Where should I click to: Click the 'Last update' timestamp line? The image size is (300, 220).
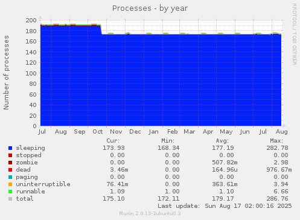coord(225,206)
